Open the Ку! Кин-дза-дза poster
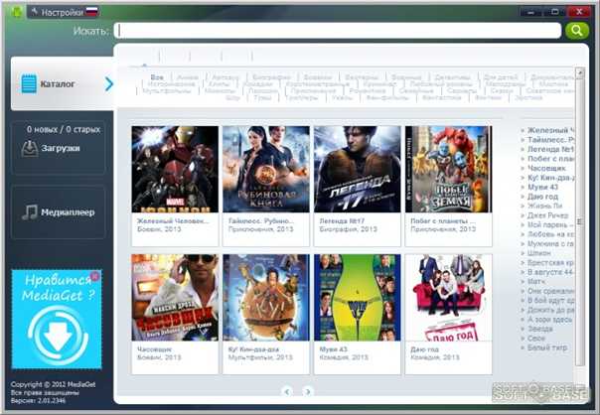Screen dimensions: 600x415 (266, 298)
